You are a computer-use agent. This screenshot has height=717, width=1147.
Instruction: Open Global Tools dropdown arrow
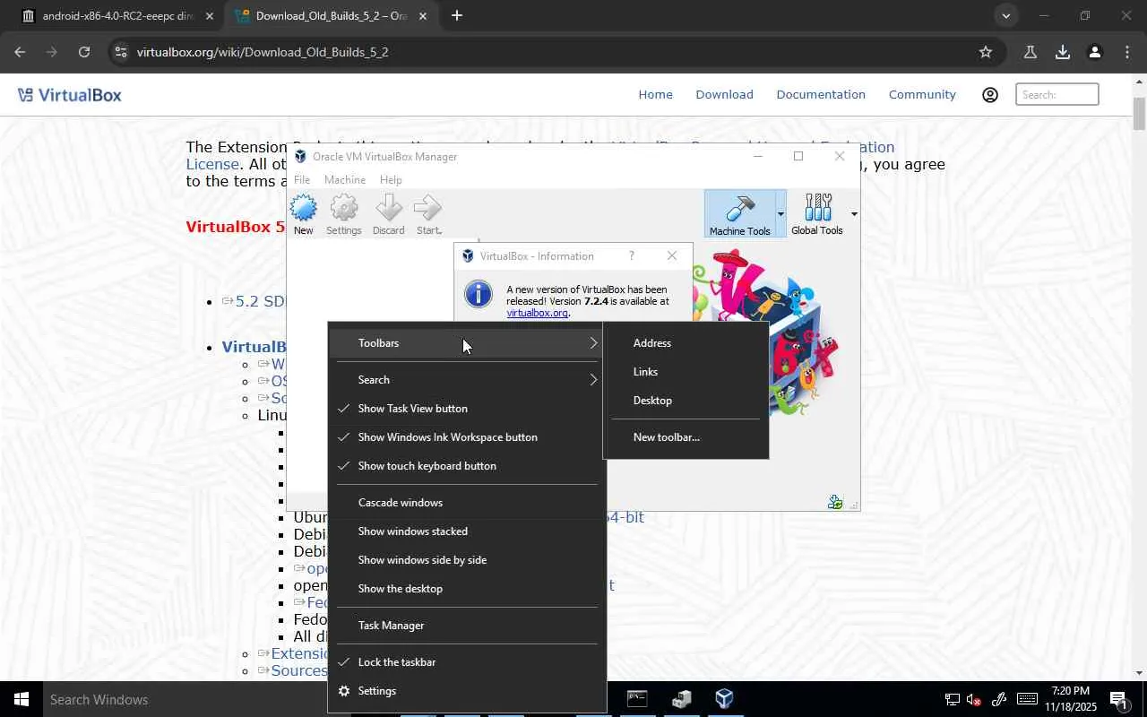point(854,214)
